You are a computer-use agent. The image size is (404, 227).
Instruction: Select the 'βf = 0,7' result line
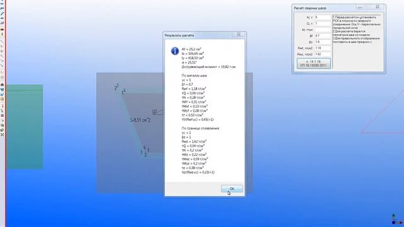point(187,84)
